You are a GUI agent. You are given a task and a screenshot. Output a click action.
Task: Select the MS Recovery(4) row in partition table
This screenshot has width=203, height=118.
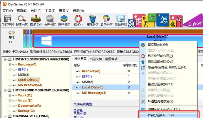pos(105,93)
